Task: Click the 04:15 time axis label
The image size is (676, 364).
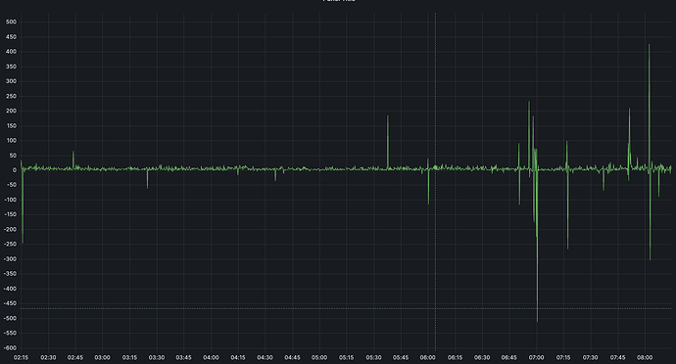Action: click(238, 357)
